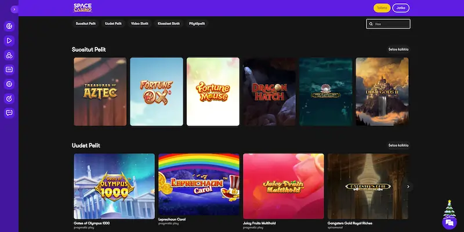Show next games with right carousel arrow
Screen dimensions: 464x232
pyautogui.click(x=408, y=186)
